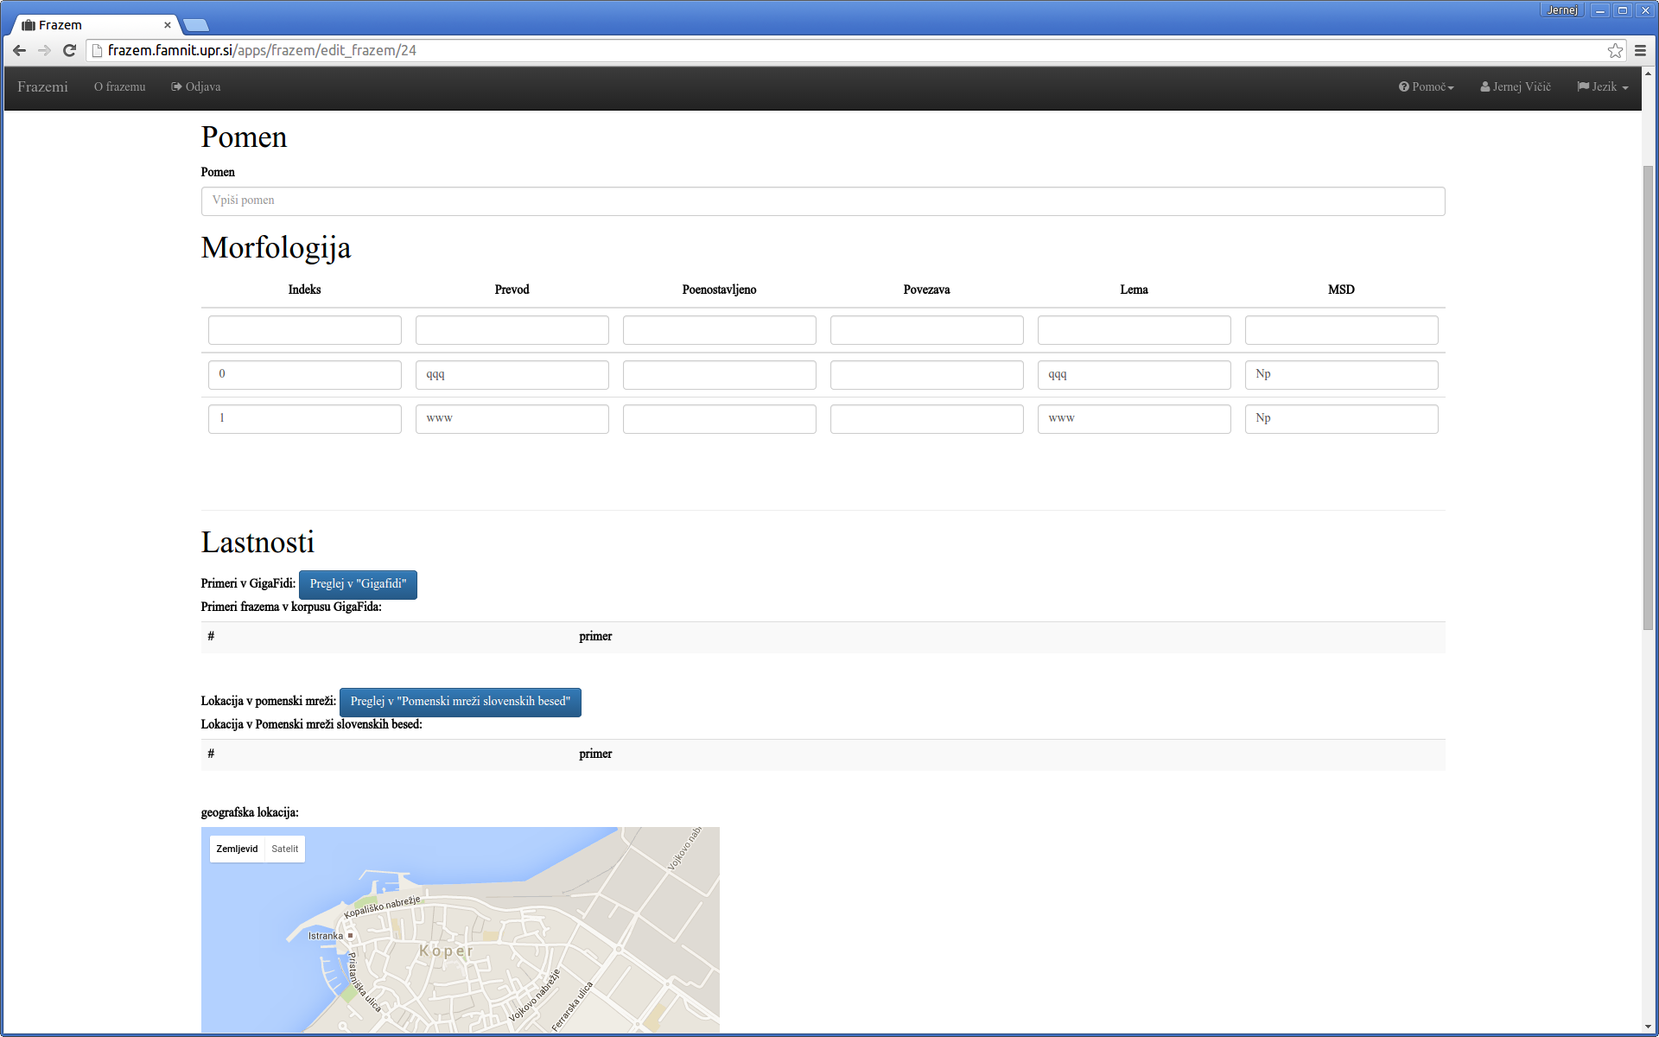Click the Pomen input field
This screenshot has width=1659, height=1037.
823,201
